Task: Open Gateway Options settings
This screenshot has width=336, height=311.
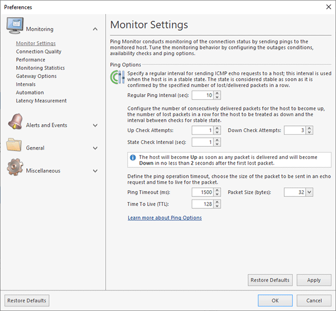Action: click(x=36, y=76)
